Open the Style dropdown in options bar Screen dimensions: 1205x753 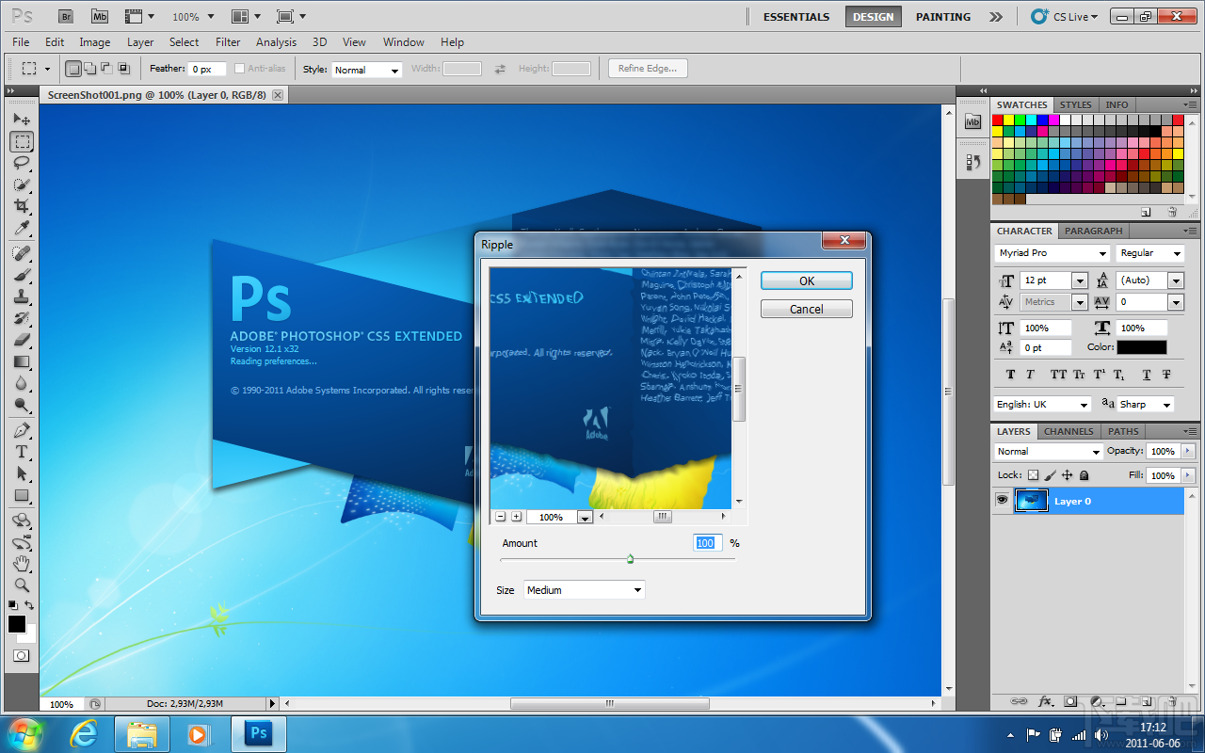click(x=366, y=70)
